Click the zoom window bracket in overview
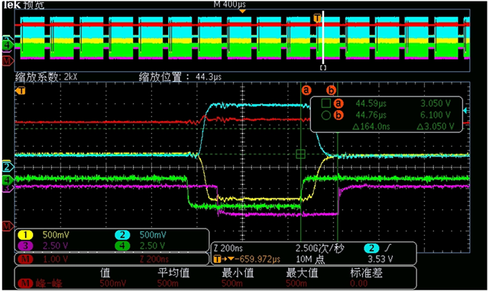489x292 pixels. click(323, 68)
